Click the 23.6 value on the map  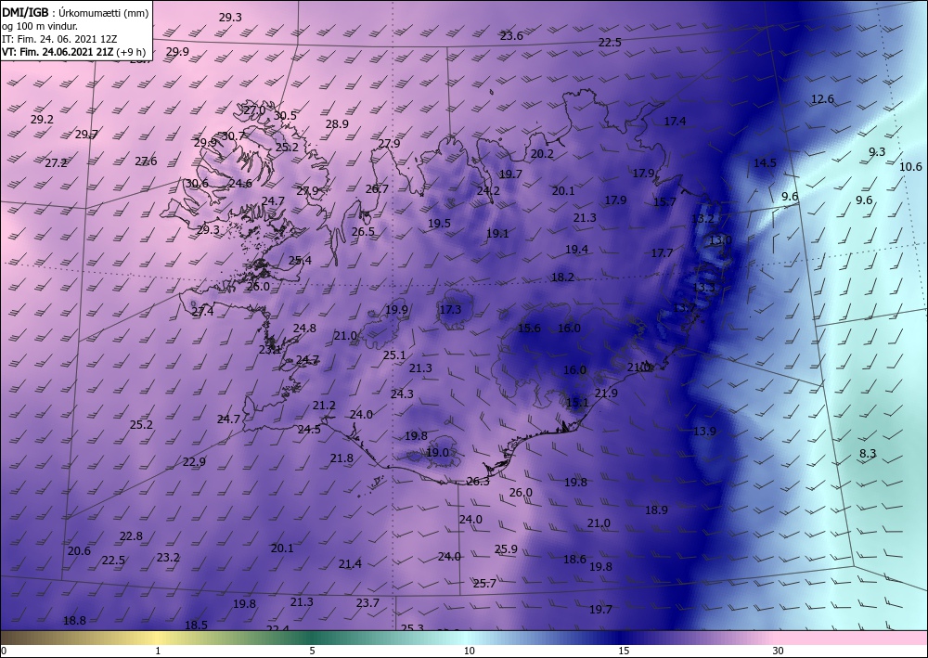pos(511,36)
